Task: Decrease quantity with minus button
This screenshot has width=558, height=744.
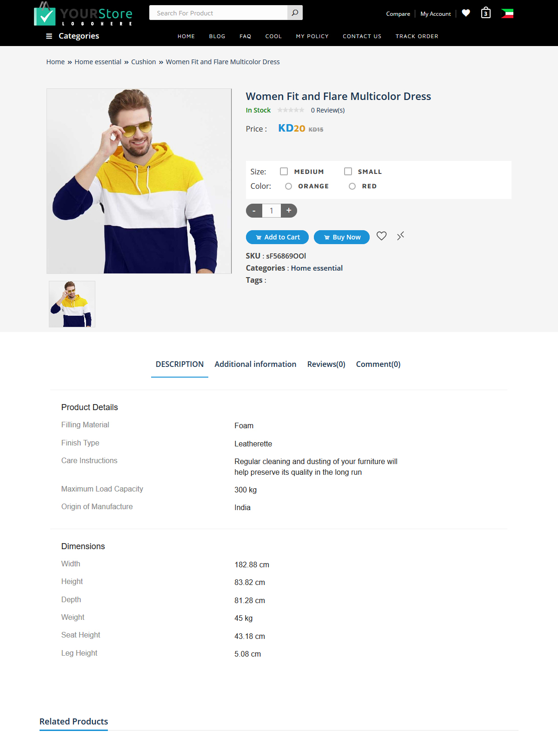Action: [254, 211]
